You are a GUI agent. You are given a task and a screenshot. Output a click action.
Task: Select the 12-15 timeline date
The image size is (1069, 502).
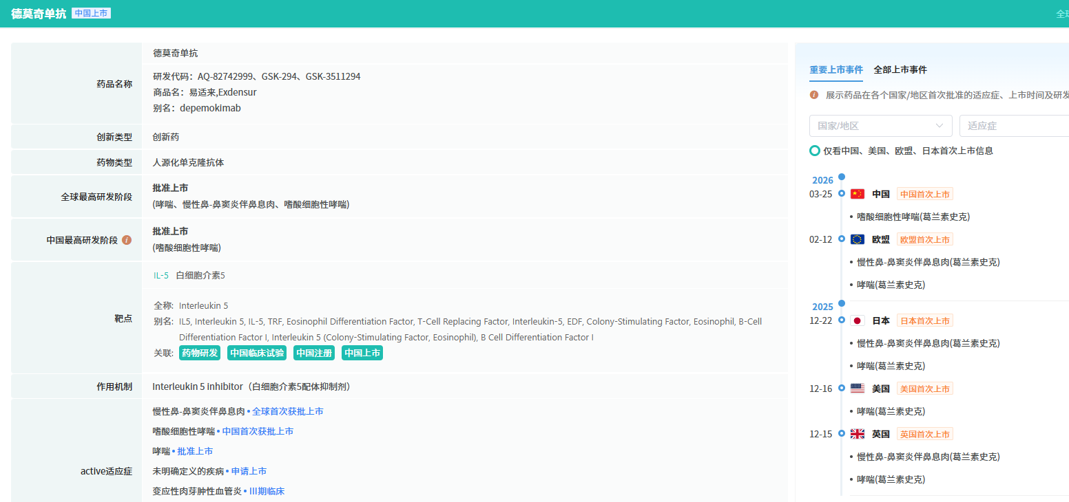(x=821, y=434)
